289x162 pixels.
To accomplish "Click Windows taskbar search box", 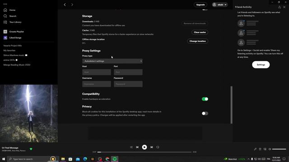I will 33,159.
